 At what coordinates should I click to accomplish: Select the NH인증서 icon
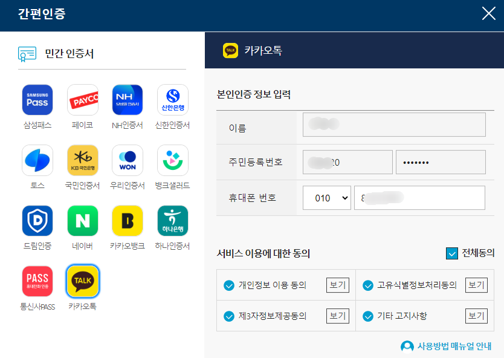[128, 100]
